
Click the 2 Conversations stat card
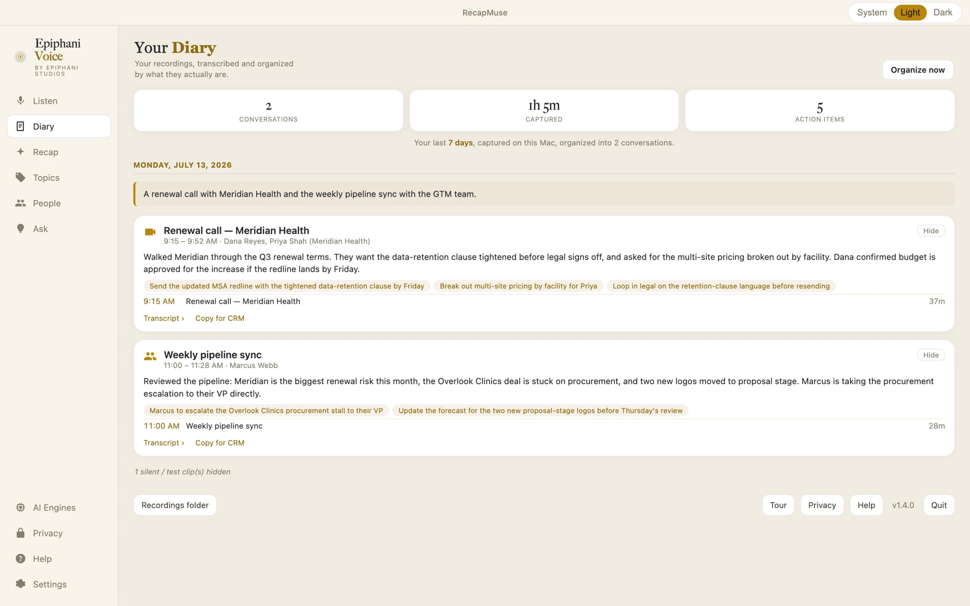point(268,110)
